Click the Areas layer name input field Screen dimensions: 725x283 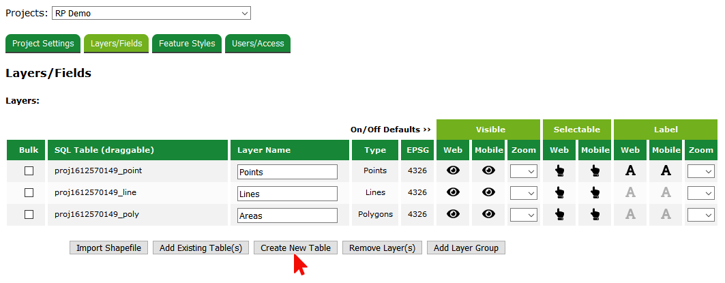(x=288, y=215)
